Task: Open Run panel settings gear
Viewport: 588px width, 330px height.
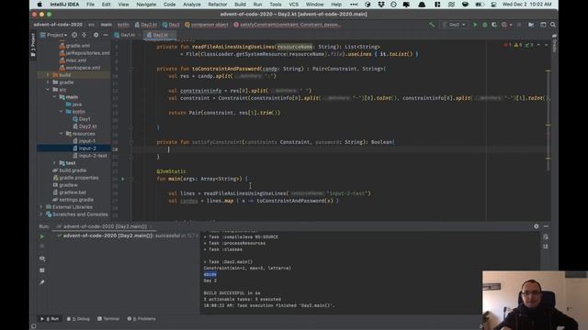Action: (537, 226)
